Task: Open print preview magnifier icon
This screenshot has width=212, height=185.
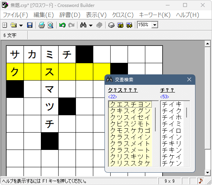Action: (50, 25)
